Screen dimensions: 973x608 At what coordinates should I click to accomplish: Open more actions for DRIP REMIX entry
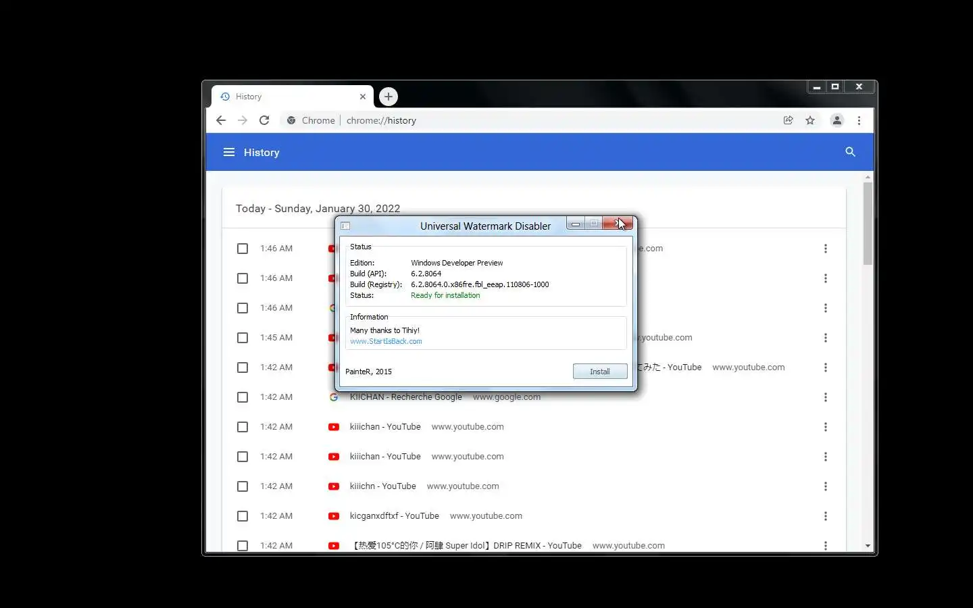tap(825, 546)
